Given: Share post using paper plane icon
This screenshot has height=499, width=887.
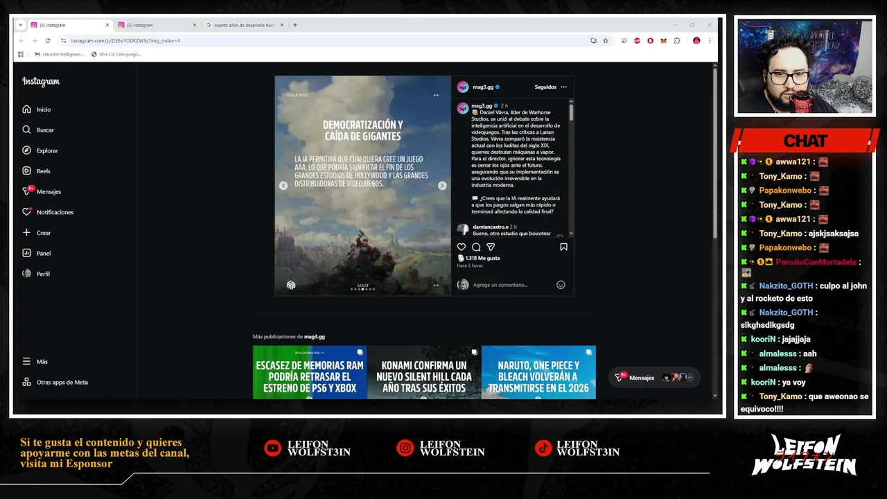Looking at the screenshot, I should 491,247.
